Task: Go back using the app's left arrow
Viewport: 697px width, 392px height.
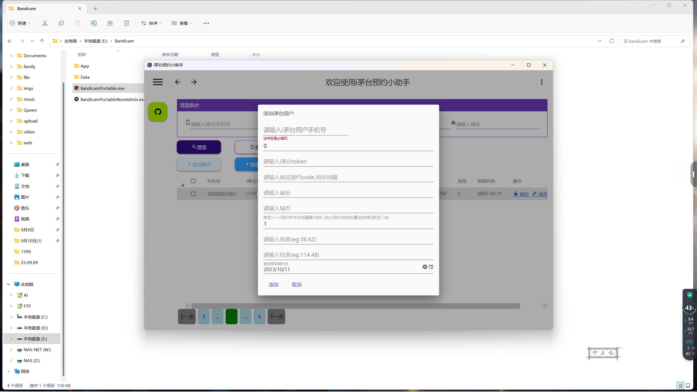Action: point(178,82)
